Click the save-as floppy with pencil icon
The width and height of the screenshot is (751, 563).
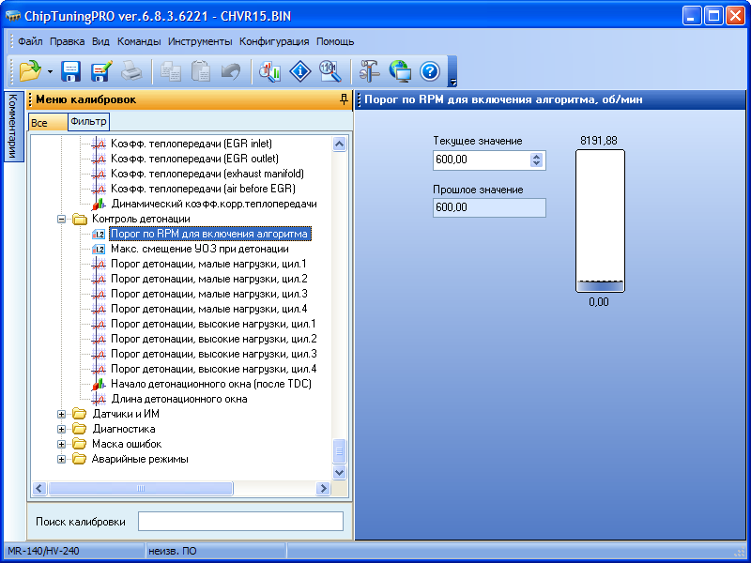click(101, 70)
